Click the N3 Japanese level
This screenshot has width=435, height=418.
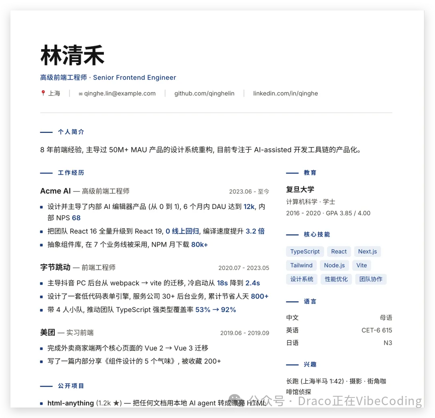[x=388, y=343]
